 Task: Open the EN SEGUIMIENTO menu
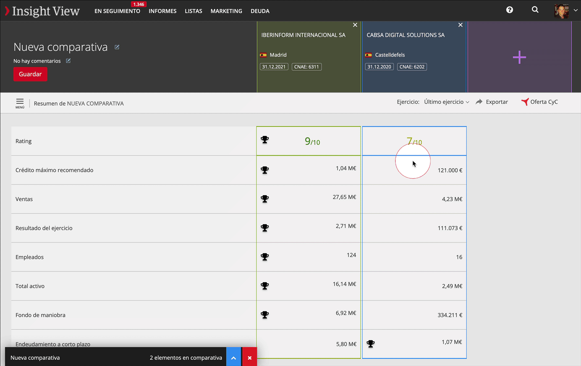click(117, 11)
